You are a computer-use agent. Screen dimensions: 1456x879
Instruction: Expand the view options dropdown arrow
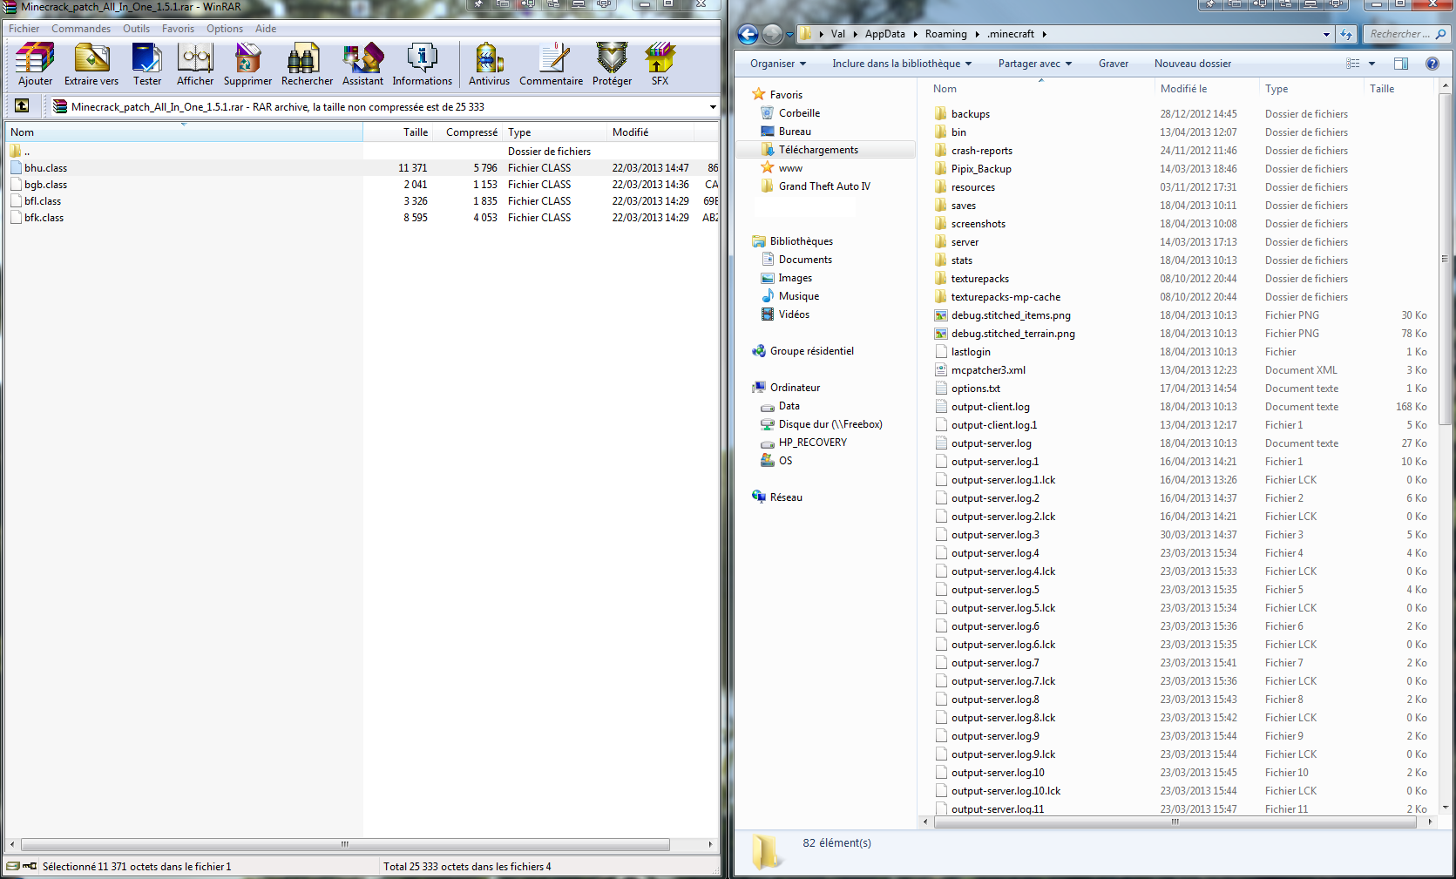(x=1371, y=64)
